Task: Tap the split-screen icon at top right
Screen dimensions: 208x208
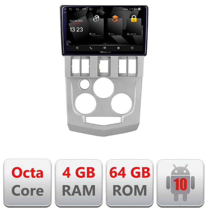Action: pyautogui.click(x=140, y=9)
